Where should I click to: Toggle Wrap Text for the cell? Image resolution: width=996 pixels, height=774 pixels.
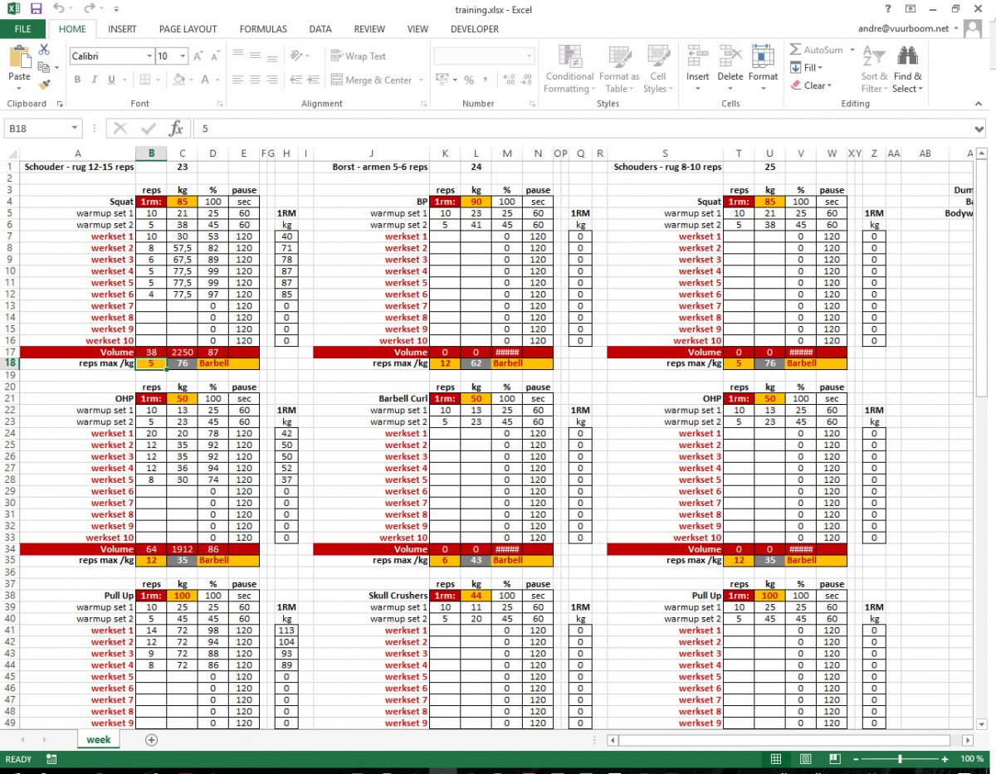coord(359,56)
